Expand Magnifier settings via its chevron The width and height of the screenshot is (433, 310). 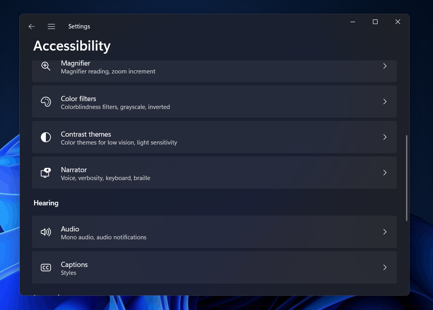point(385,66)
